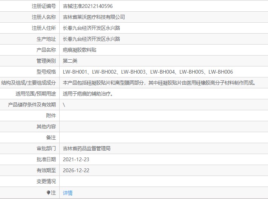Image resolution: width=268 pixels, height=199 pixels.
Task: Select registration number 吉械注准20212140596
Action: [x=88, y=6]
